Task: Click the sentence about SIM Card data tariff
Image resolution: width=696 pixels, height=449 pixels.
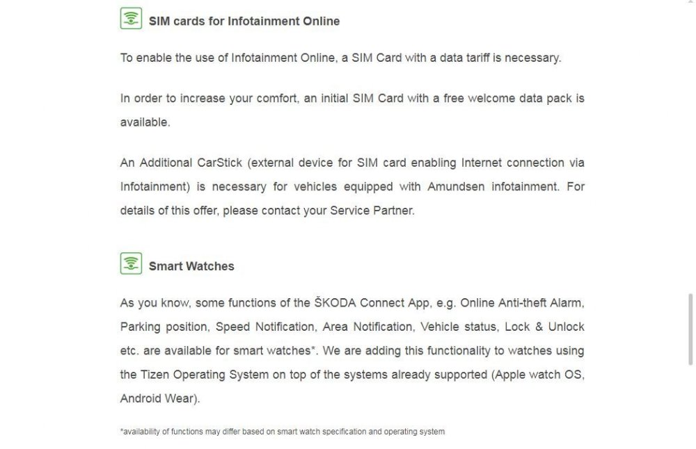Action: point(340,58)
